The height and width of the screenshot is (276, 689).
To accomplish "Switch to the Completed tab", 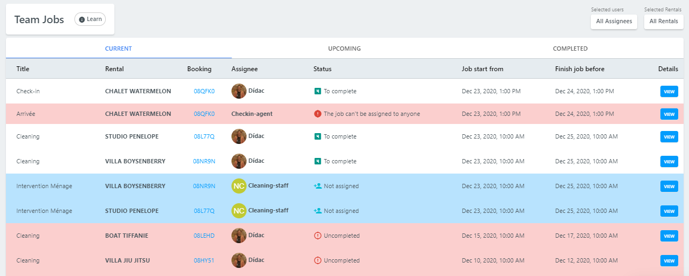I will [x=570, y=49].
